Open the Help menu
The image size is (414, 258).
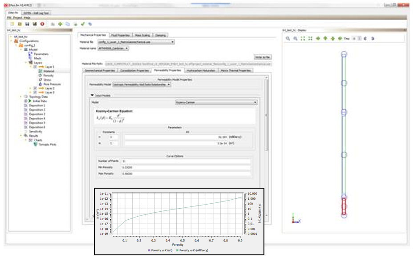27,18
